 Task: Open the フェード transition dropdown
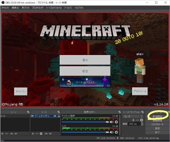133,116
